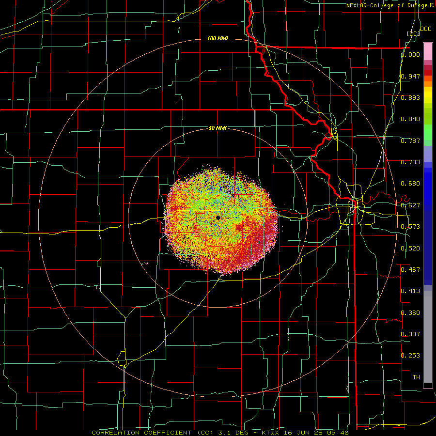The width and height of the screenshot is (436, 436).
Task: Click the black radar site dot
Action: pyautogui.click(x=218, y=218)
